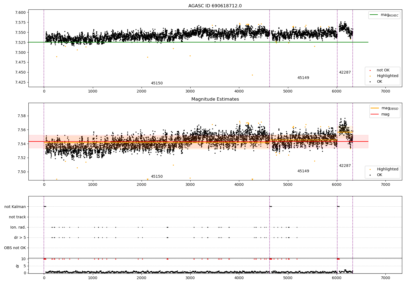Click the 6000 x-tick under the bottom plot
The image size is (406, 284).
tap(337, 278)
